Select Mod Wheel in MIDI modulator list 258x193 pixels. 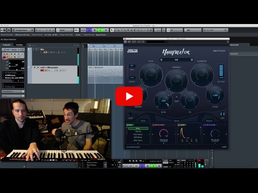[x=138, y=137]
